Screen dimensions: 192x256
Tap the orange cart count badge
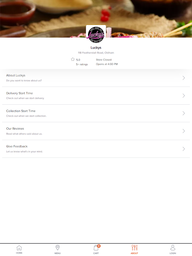click(99, 246)
